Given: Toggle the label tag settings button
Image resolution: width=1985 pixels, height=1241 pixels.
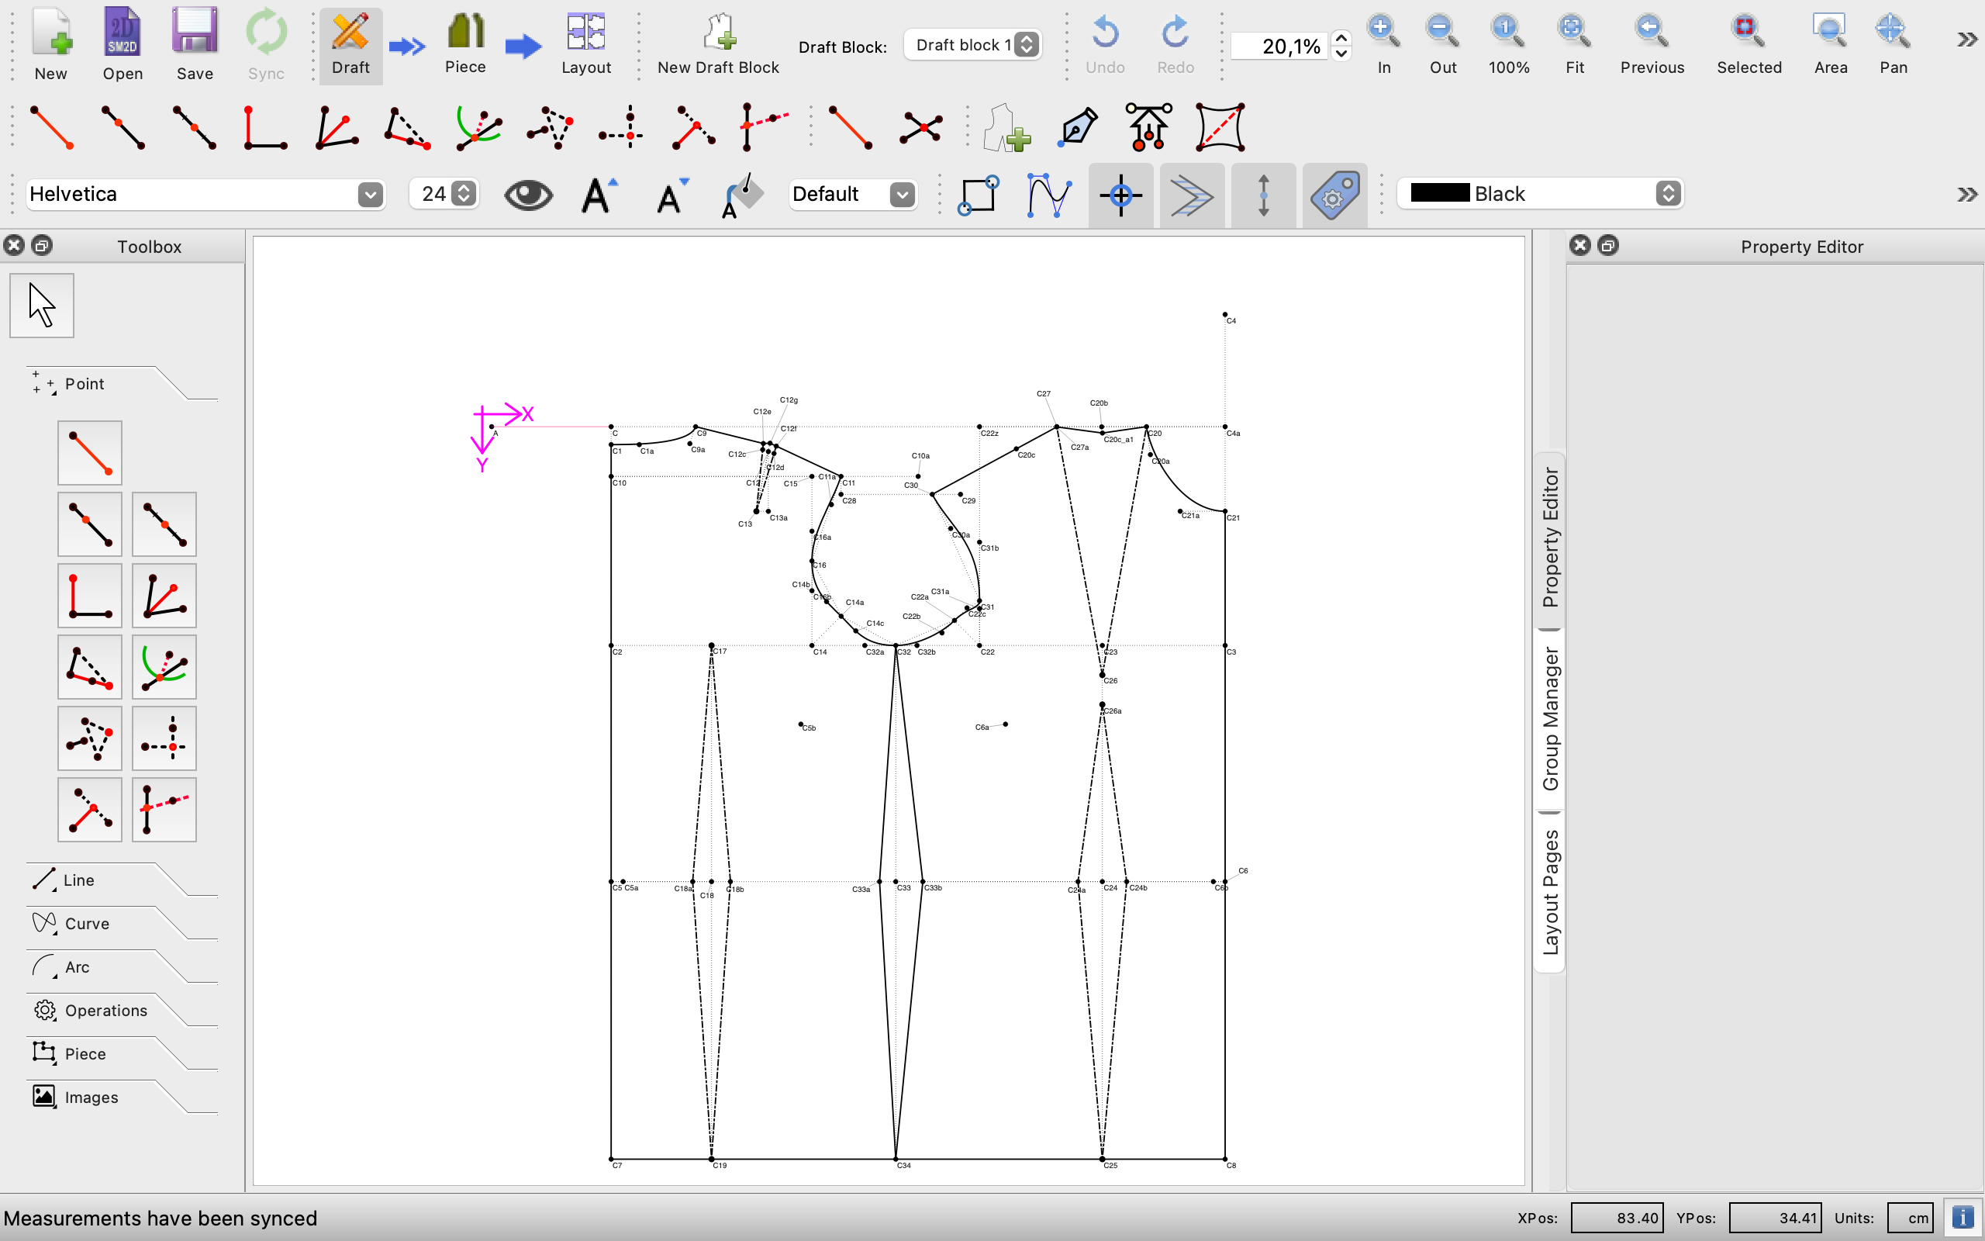Looking at the screenshot, I should point(1334,195).
